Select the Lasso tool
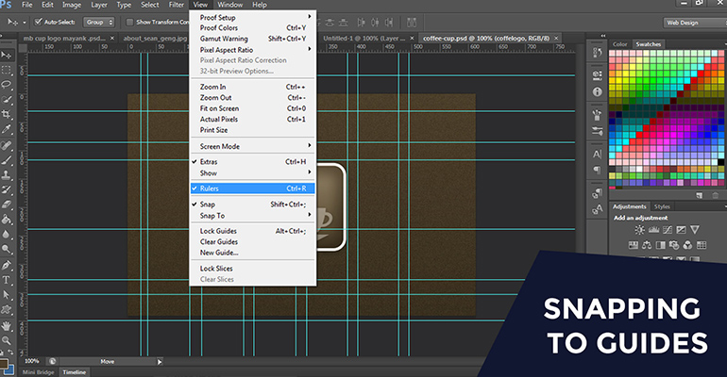Image resolution: width=727 pixels, height=377 pixels. (6, 85)
